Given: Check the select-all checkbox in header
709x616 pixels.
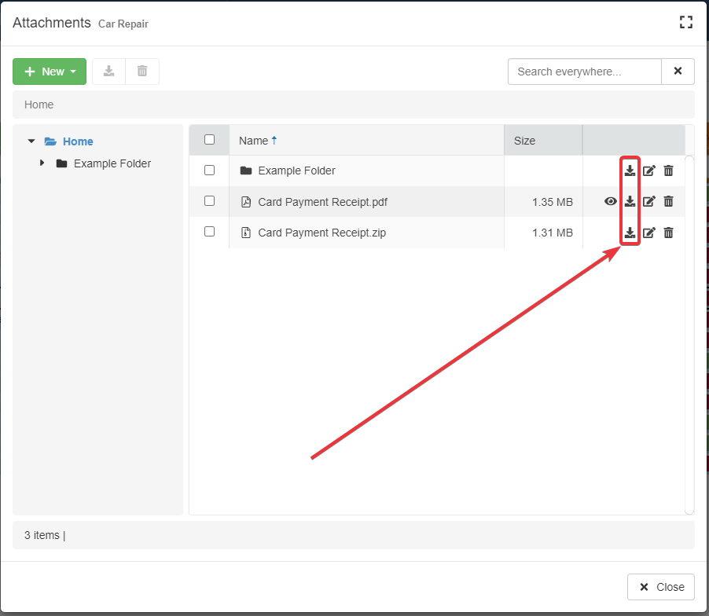Looking at the screenshot, I should pos(209,140).
